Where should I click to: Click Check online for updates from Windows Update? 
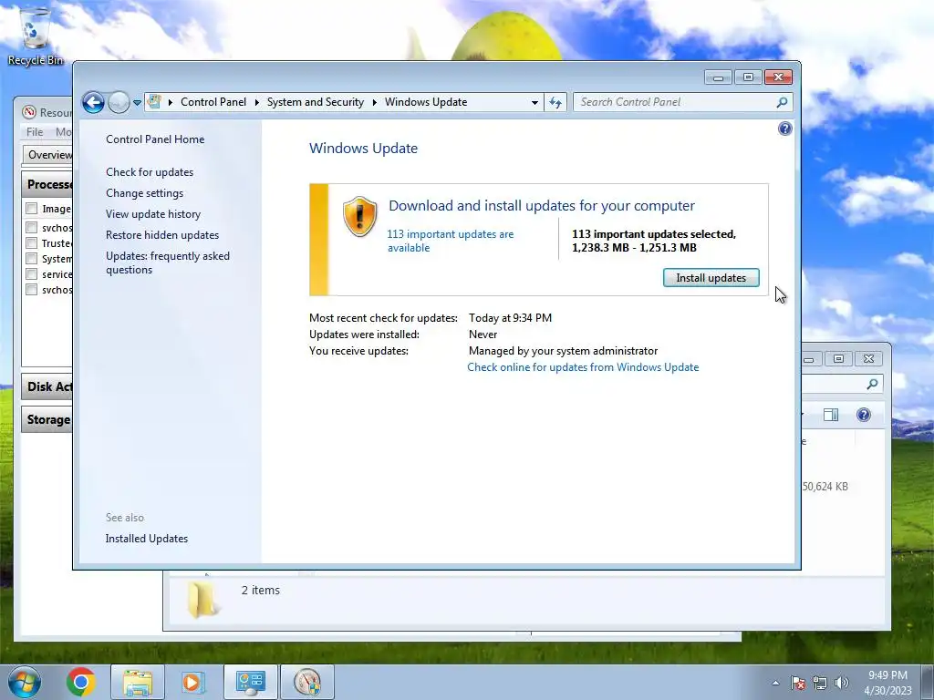point(583,367)
